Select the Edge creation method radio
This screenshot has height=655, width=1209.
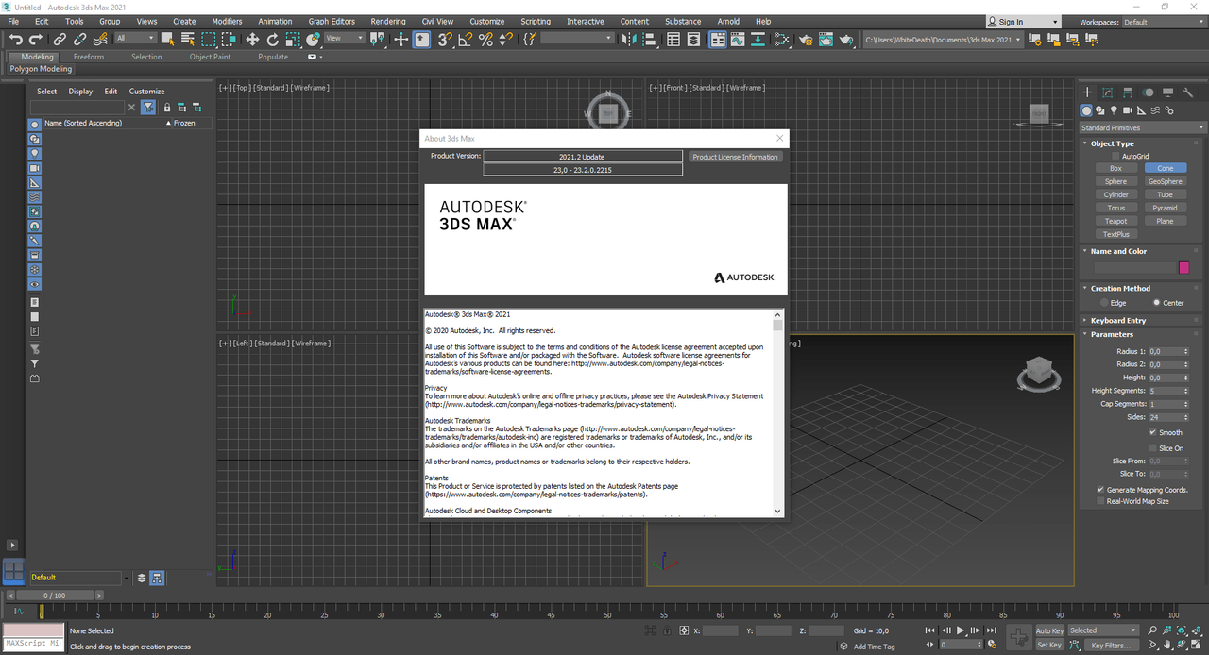click(1104, 303)
